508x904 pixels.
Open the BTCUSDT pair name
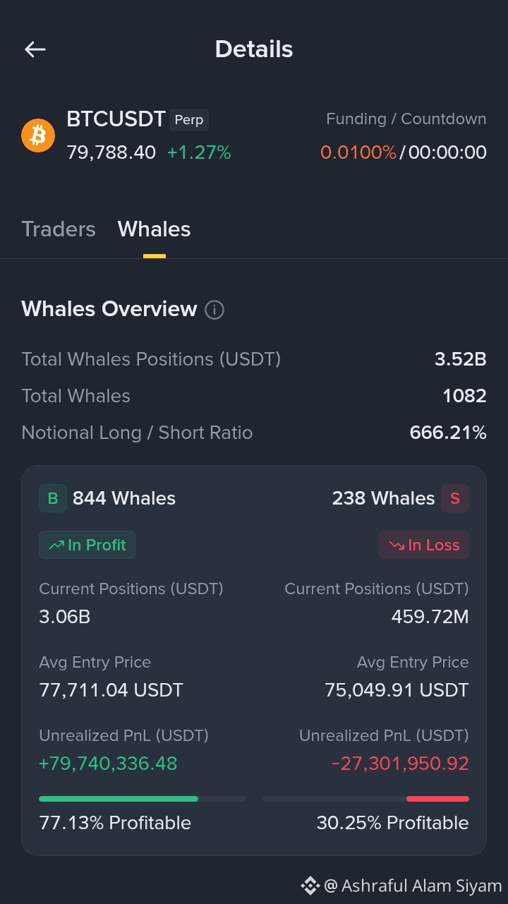[x=116, y=119]
